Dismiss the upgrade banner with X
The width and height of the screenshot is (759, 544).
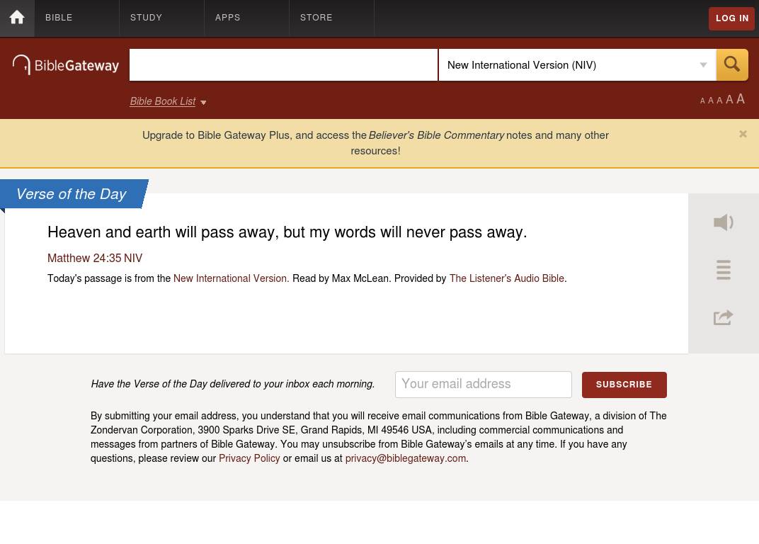click(743, 134)
